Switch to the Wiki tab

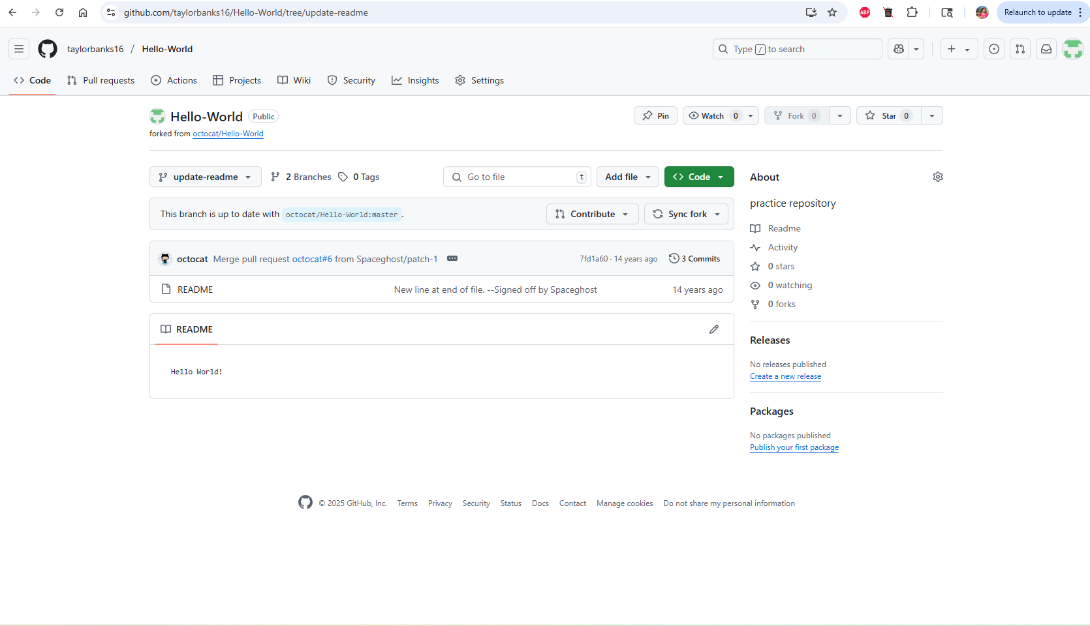click(x=294, y=80)
